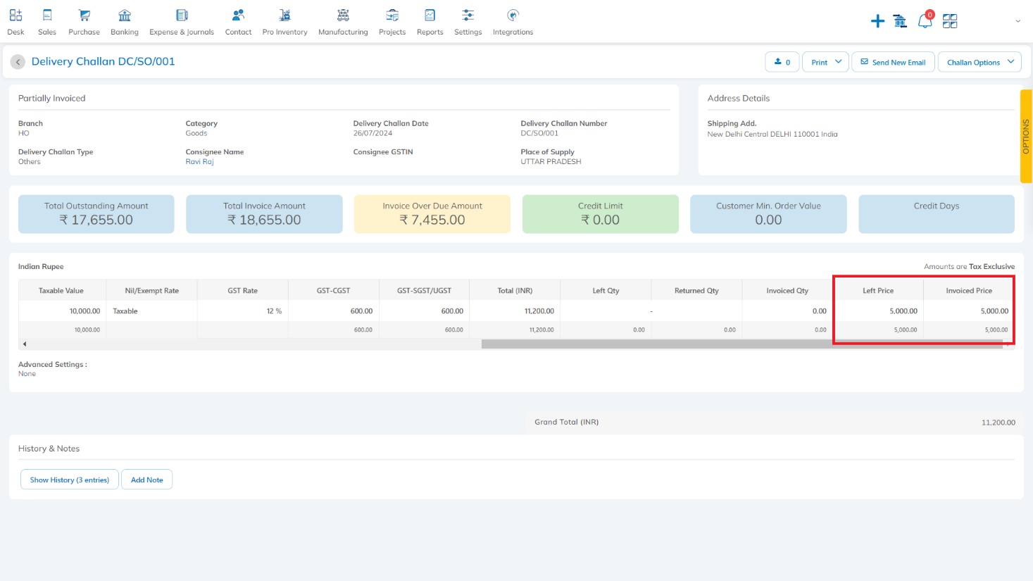The image size is (1033, 581).
Task: Click Send New Email button
Action: click(893, 62)
